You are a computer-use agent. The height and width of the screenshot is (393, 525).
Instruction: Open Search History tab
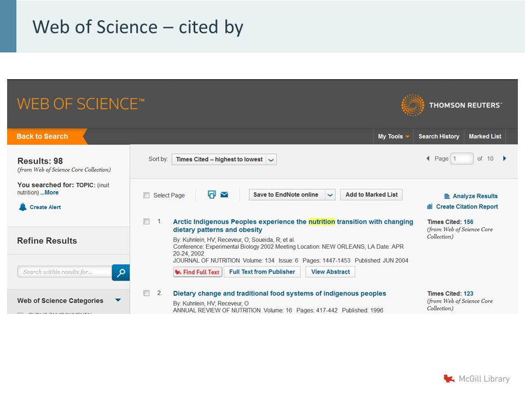tap(439, 136)
